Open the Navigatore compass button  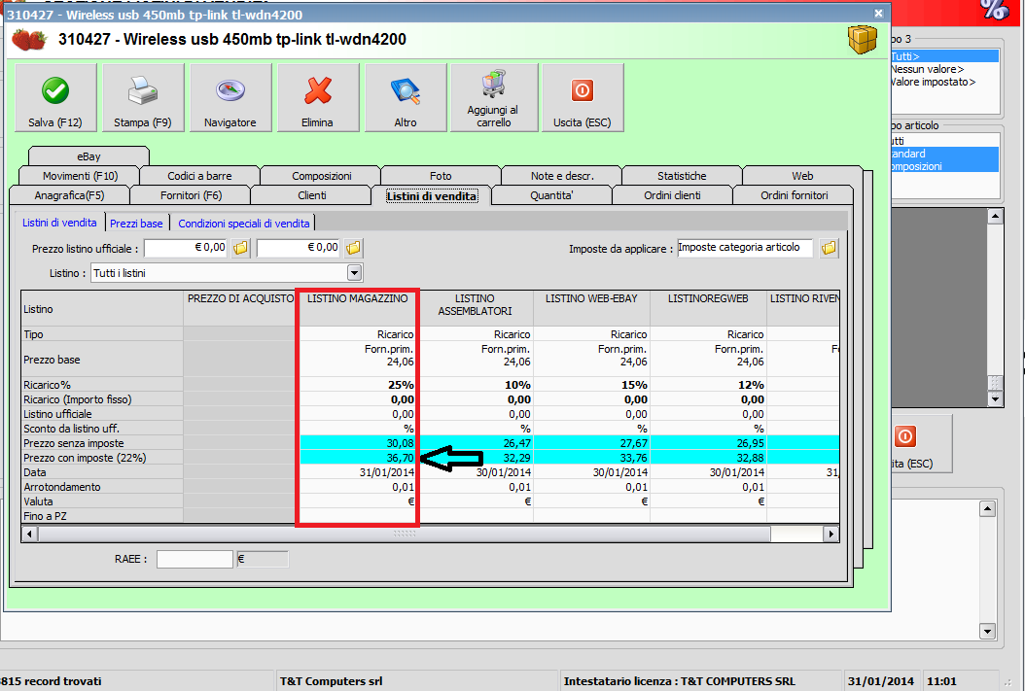[230, 98]
